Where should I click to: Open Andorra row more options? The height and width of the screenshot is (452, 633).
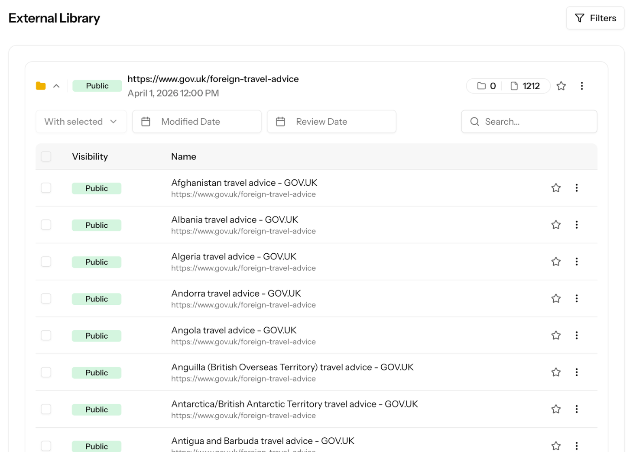[x=577, y=298]
